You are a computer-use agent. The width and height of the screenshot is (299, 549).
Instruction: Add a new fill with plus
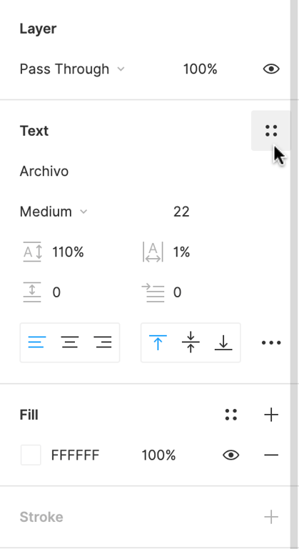click(271, 415)
